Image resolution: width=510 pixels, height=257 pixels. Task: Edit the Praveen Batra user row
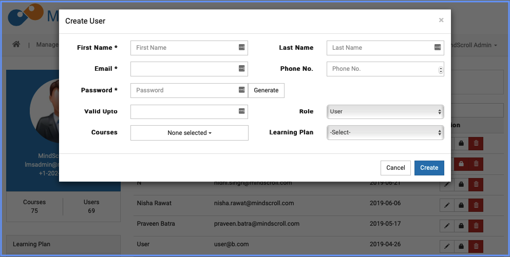(447, 226)
